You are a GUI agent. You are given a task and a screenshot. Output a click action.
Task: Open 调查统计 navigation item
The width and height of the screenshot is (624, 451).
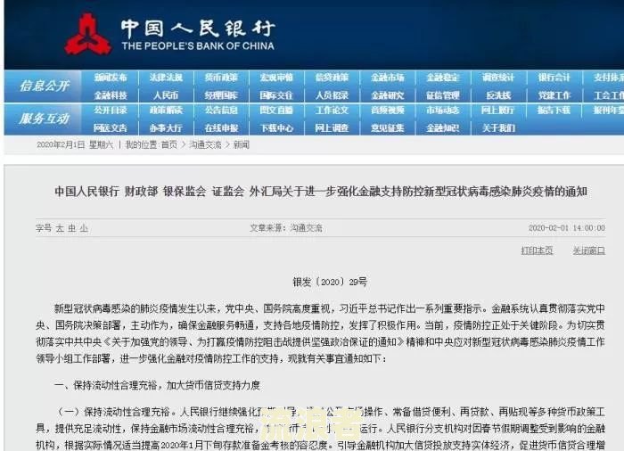coord(498,78)
